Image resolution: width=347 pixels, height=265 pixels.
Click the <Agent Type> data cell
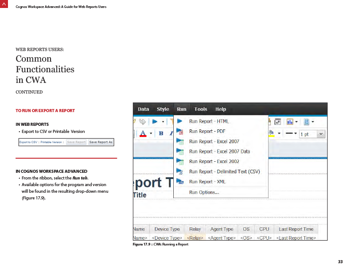pos(222,238)
